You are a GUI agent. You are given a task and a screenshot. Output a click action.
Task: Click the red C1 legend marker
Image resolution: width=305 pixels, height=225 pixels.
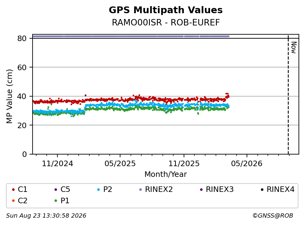click(x=13, y=189)
